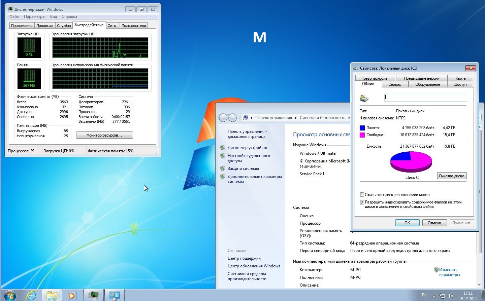The width and height of the screenshot is (485, 301).
Task: Click the taskbar clock 17:11
Action: (x=468, y=293)
